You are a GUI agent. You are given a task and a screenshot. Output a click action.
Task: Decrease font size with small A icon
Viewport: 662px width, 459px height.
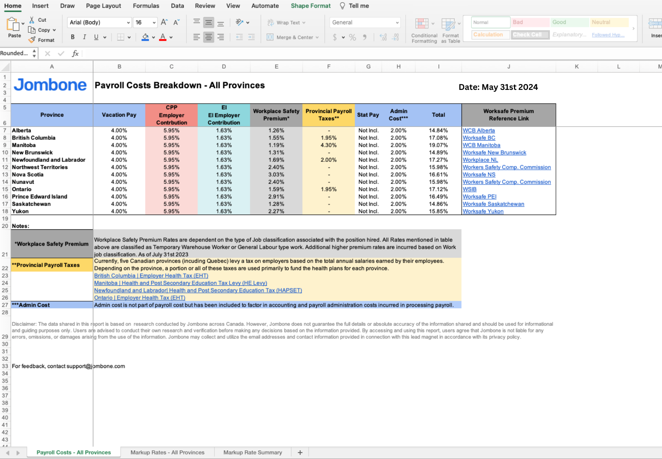[x=177, y=22]
